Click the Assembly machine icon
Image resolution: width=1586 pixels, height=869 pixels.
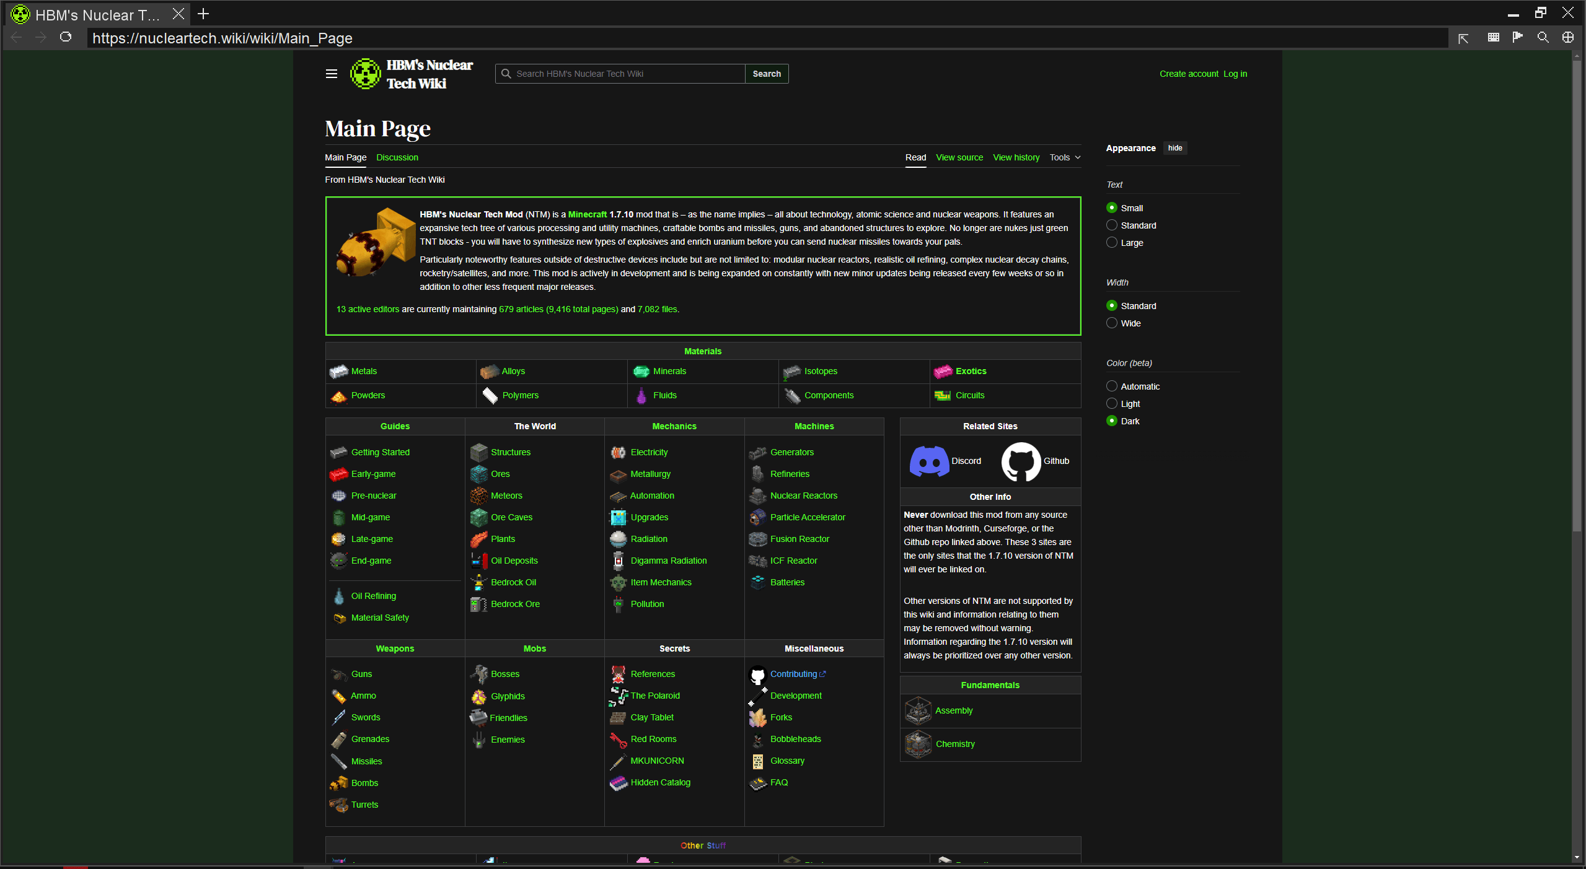click(x=918, y=710)
